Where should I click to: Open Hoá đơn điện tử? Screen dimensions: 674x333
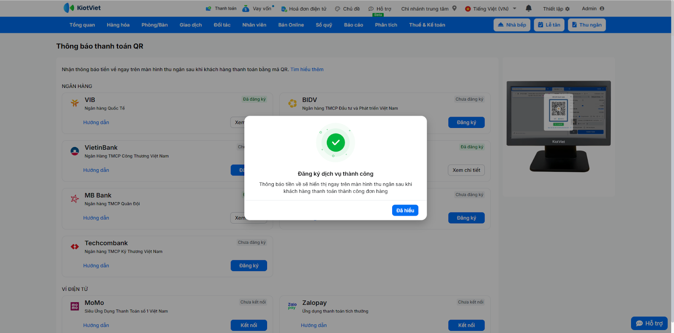[304, 9]
